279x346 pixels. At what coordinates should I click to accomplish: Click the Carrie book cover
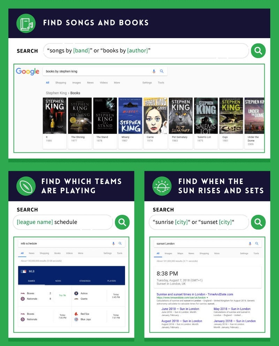[155, 116]
